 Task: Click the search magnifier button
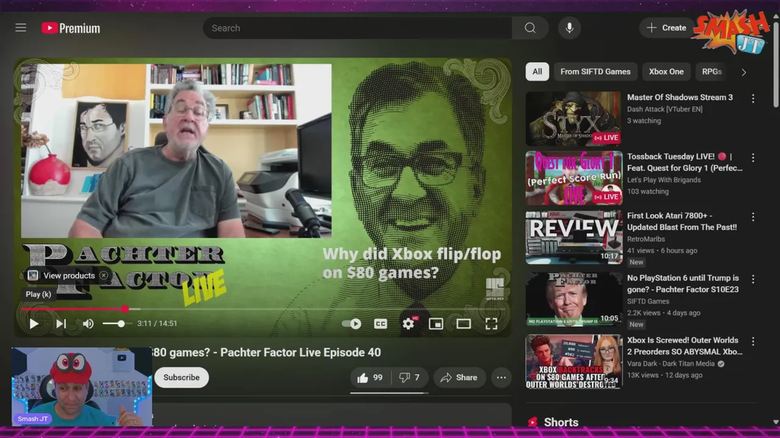click(x=530, y=28)
